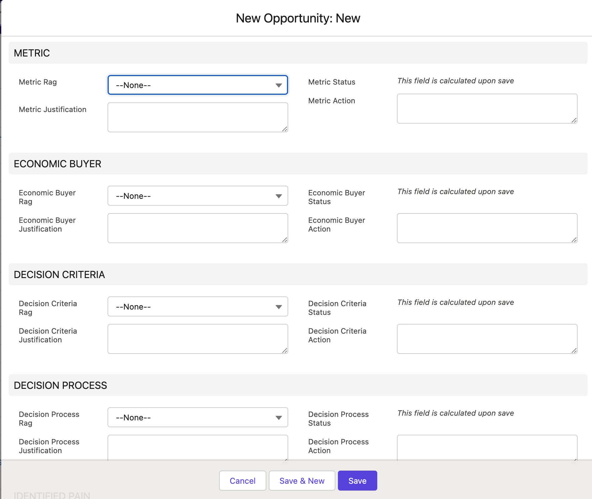This screenshot has height=499, width=592.
Task: Focus the Metric Action text box
Action: point(487,109)
